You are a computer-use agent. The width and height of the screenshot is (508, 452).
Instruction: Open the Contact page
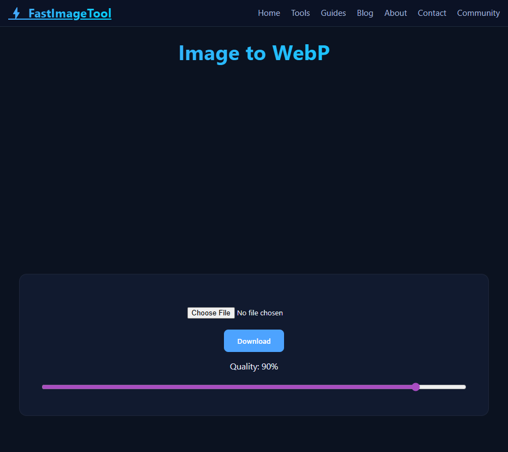point(432,13)
